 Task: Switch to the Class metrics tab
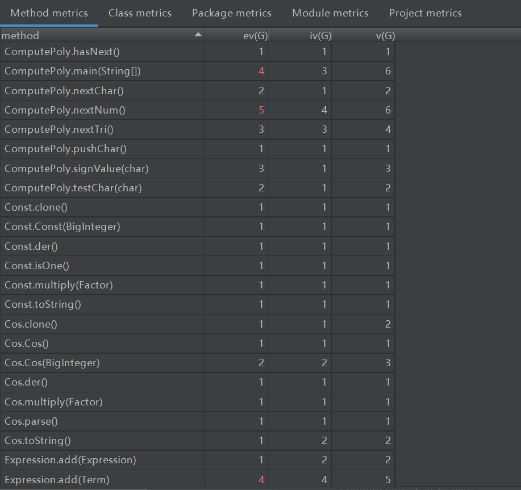140,13
